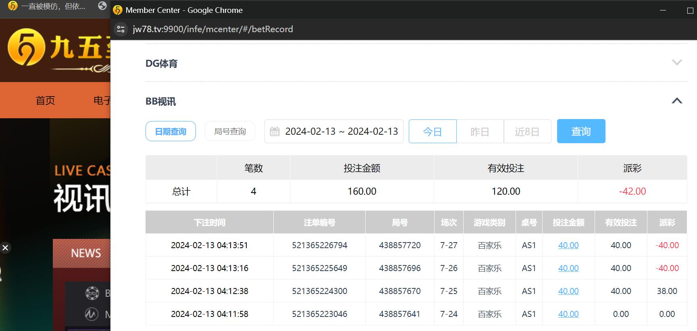Click total bet amount 160.00
This screenshot has height=331, width=697.
(362, 191)
